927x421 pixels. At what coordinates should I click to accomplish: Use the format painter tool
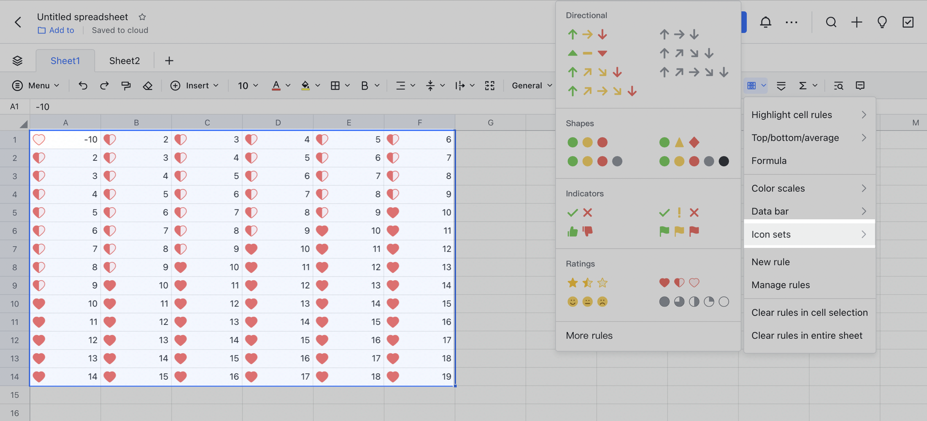126,85
